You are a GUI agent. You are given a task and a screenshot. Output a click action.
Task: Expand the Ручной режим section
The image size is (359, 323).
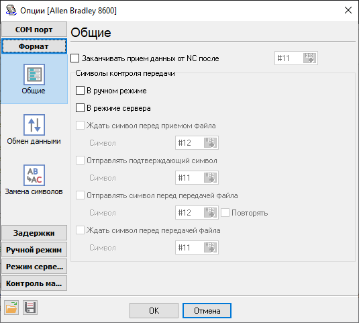(34, 249)
